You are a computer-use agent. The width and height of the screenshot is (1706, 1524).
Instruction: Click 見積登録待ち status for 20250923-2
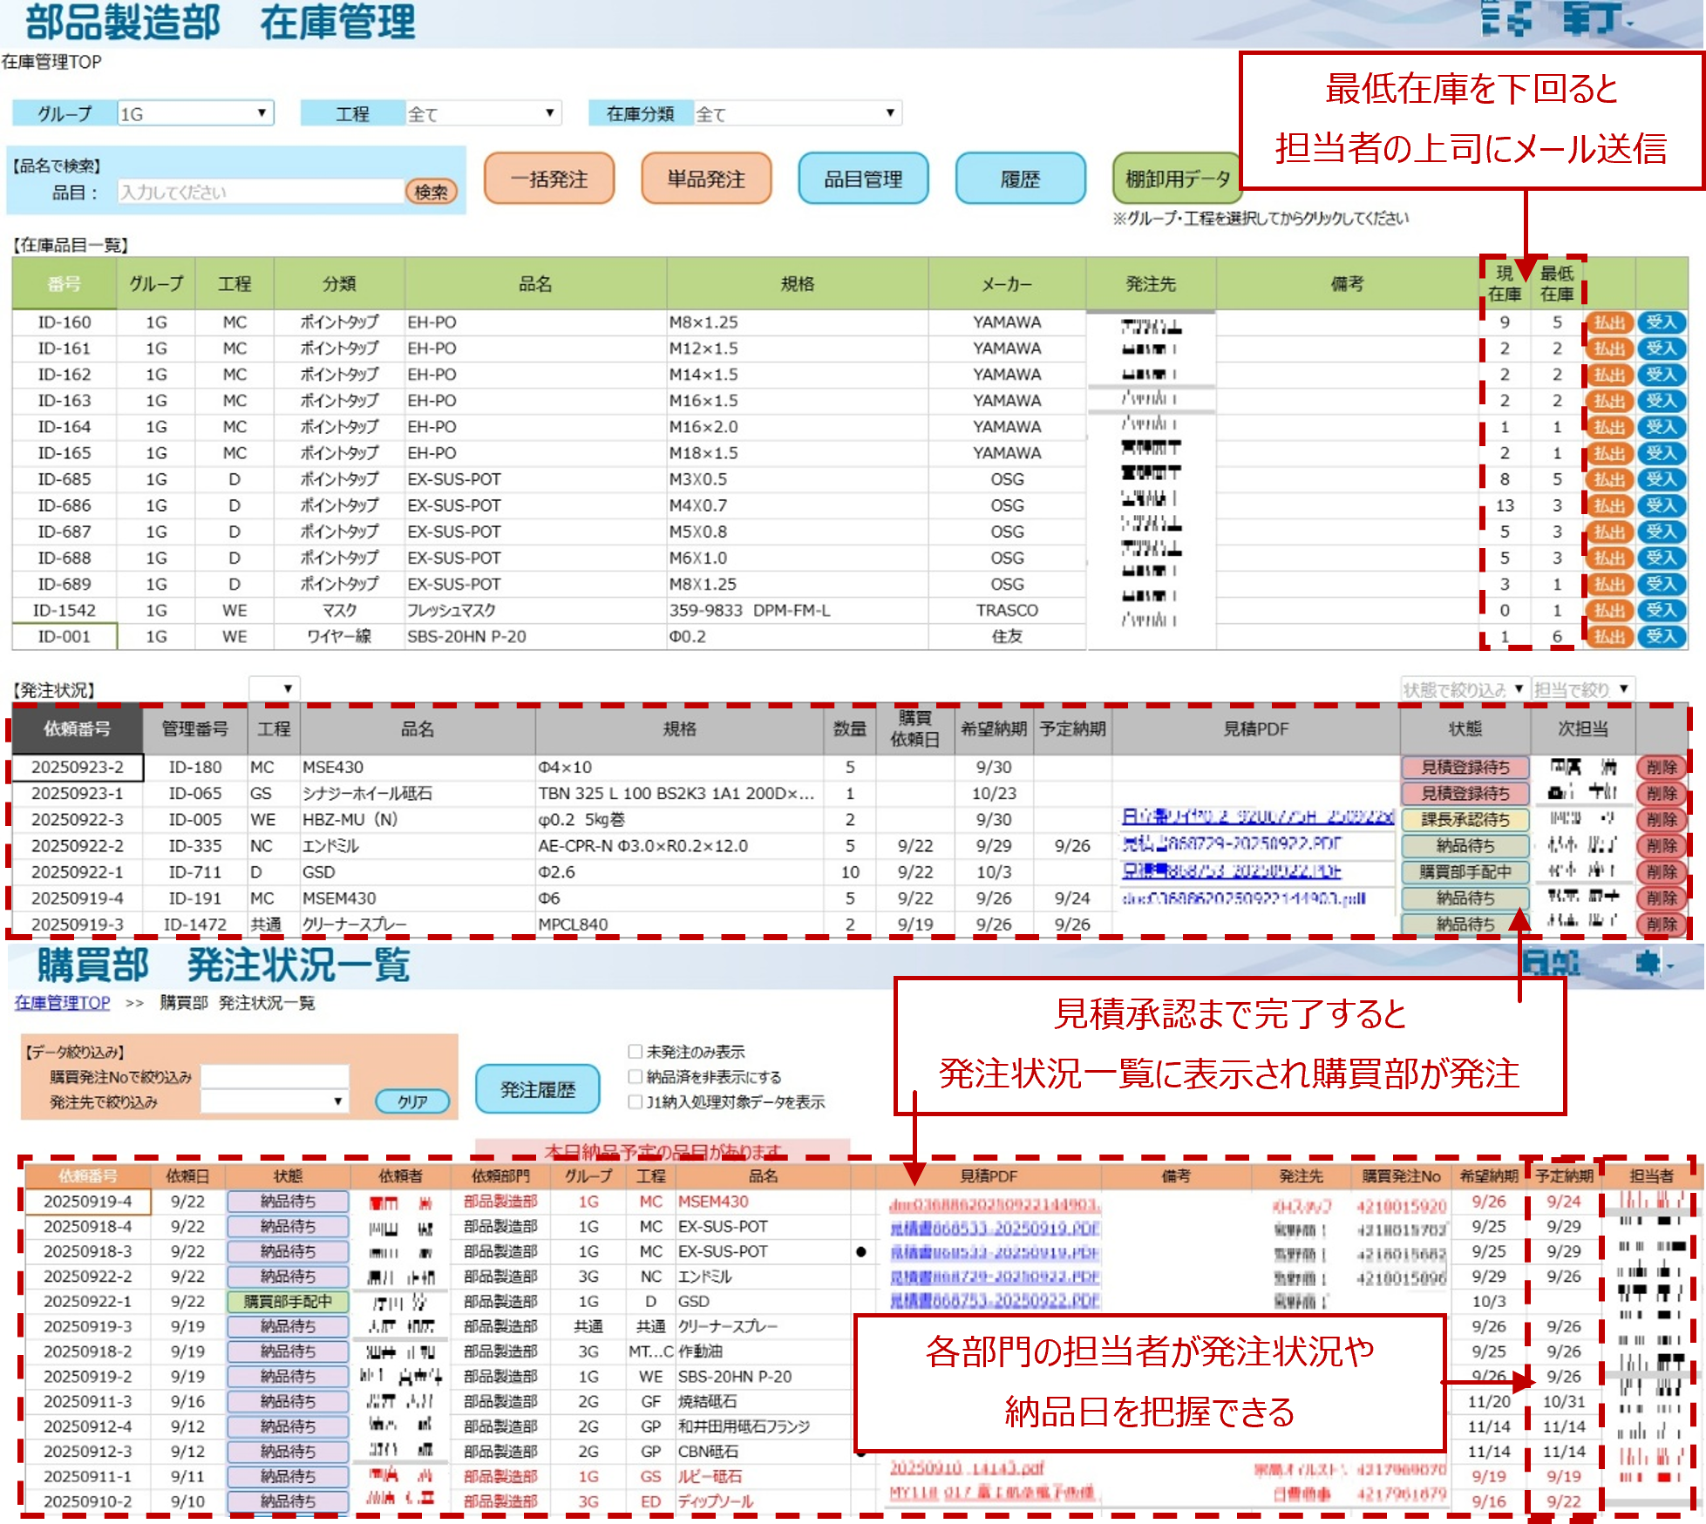[1465, 768]
